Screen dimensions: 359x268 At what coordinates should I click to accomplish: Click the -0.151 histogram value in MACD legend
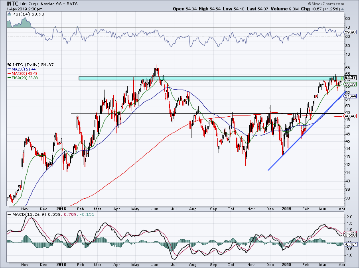tap(87, 215)
